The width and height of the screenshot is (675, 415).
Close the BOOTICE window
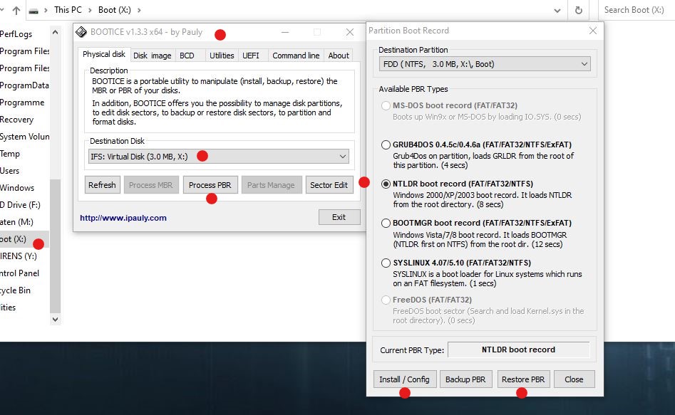coord(350,32)
